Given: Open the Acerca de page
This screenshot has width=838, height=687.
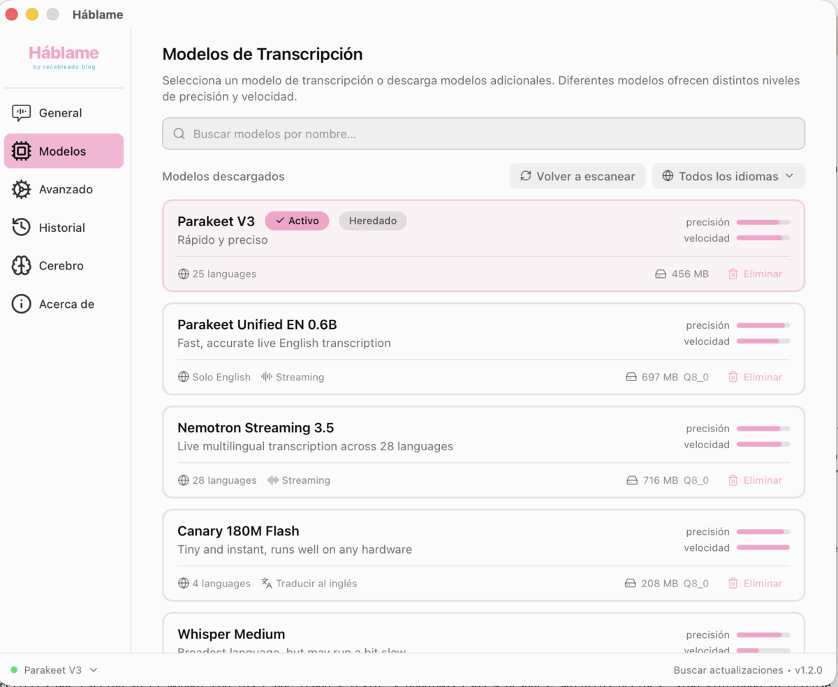Looking at the screenshot, I should coord(64,304).
